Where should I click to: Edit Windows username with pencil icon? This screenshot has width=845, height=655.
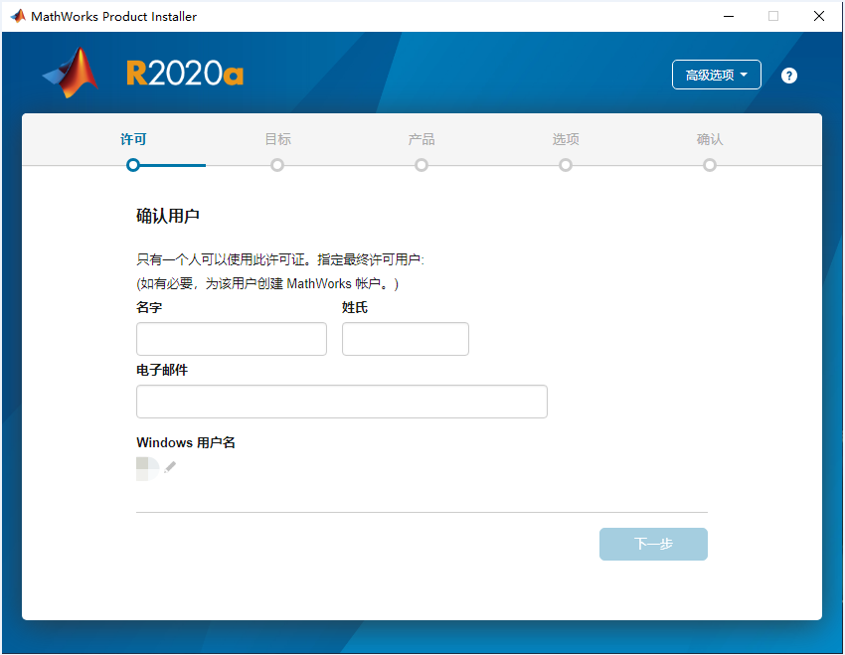(x=170, y=467)
